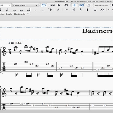Screen dimensions: 113x113
Task: Apply the double sharp accidental
Action: [67, 10]
